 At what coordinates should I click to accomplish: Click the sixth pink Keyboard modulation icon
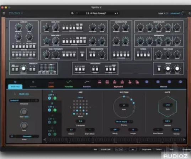coord(137,82)
